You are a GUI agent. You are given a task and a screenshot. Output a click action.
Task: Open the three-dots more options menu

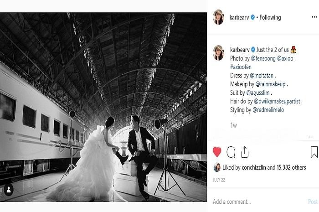tap(314, 17)
